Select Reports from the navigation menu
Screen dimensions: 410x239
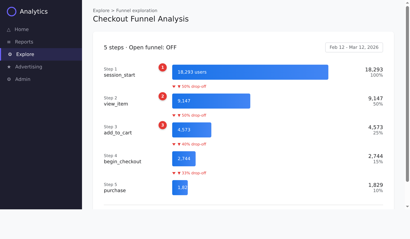pyautogui.click(x=24, y=42)
